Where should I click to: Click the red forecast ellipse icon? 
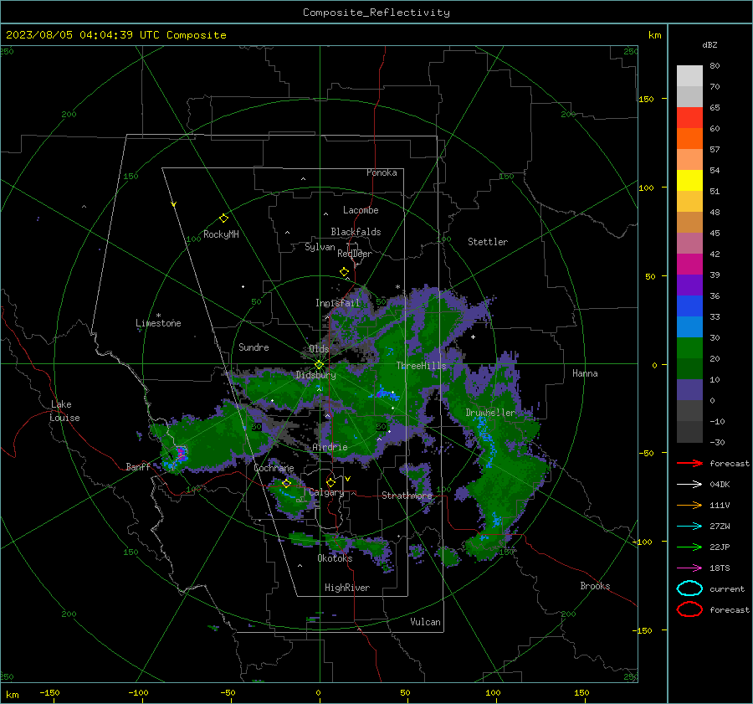[x=689, y=609]
